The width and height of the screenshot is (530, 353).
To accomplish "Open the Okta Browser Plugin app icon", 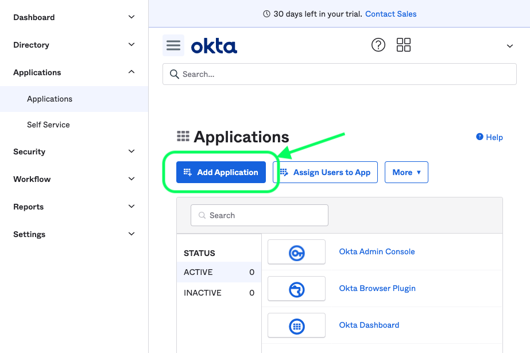I will click(296, 289).
